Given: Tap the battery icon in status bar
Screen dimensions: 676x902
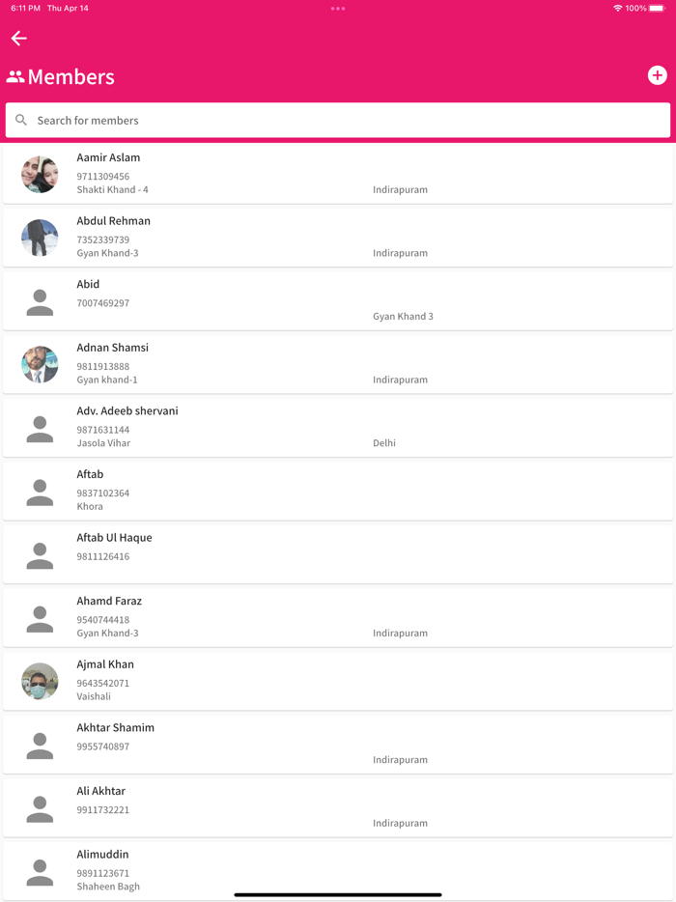Looking at the screenshot, I should (x=658, y=9).
